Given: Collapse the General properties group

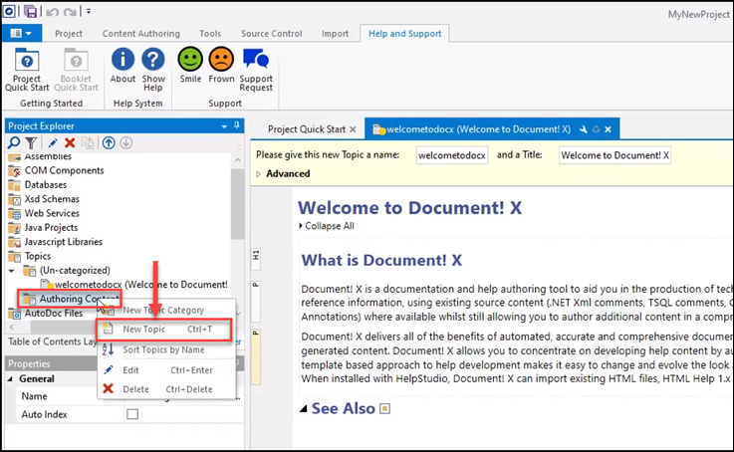Looking at the screenshot, I should click(x=11, y=379).
